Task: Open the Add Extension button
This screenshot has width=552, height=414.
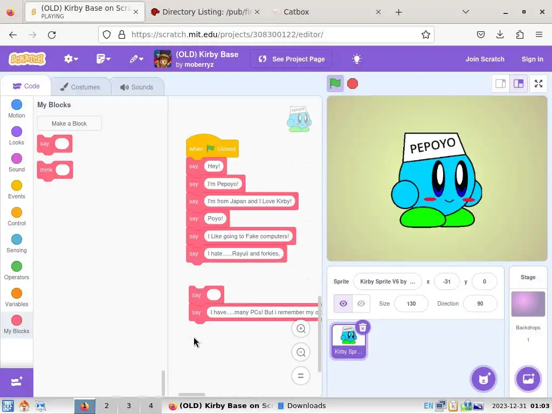Action: pos(17,382)
